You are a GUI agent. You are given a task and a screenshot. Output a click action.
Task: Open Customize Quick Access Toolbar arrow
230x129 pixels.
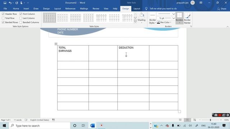tap(28, 3)
